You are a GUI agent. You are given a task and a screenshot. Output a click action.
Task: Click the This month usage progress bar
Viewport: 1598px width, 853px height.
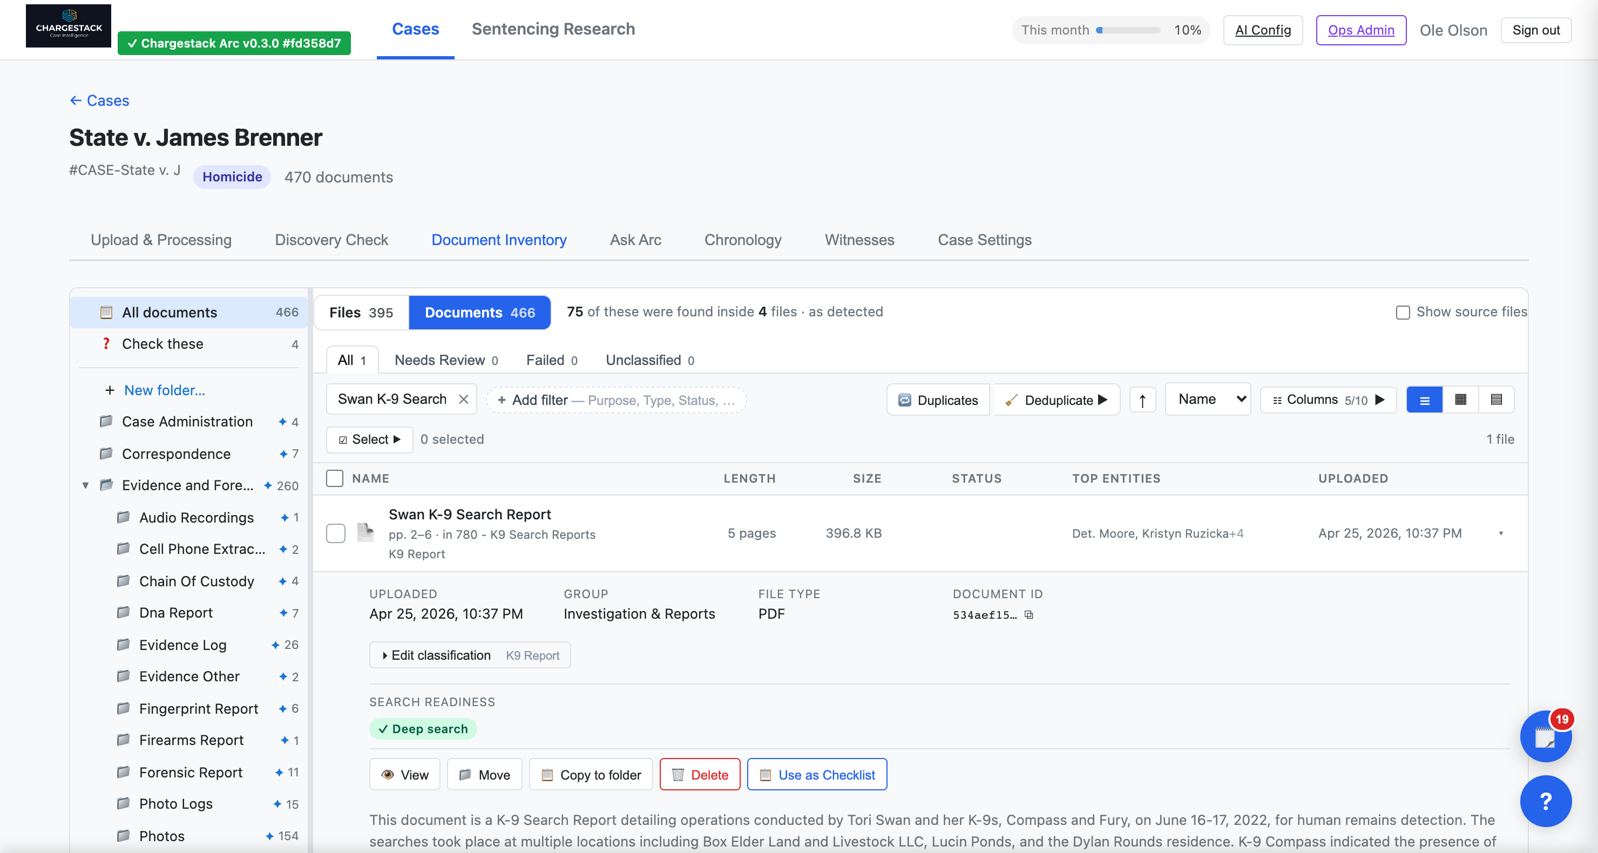pyautogui.click(x=1128, y=30)
